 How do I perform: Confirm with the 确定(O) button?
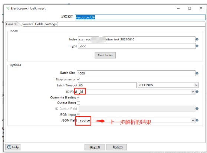coord(95,147)
